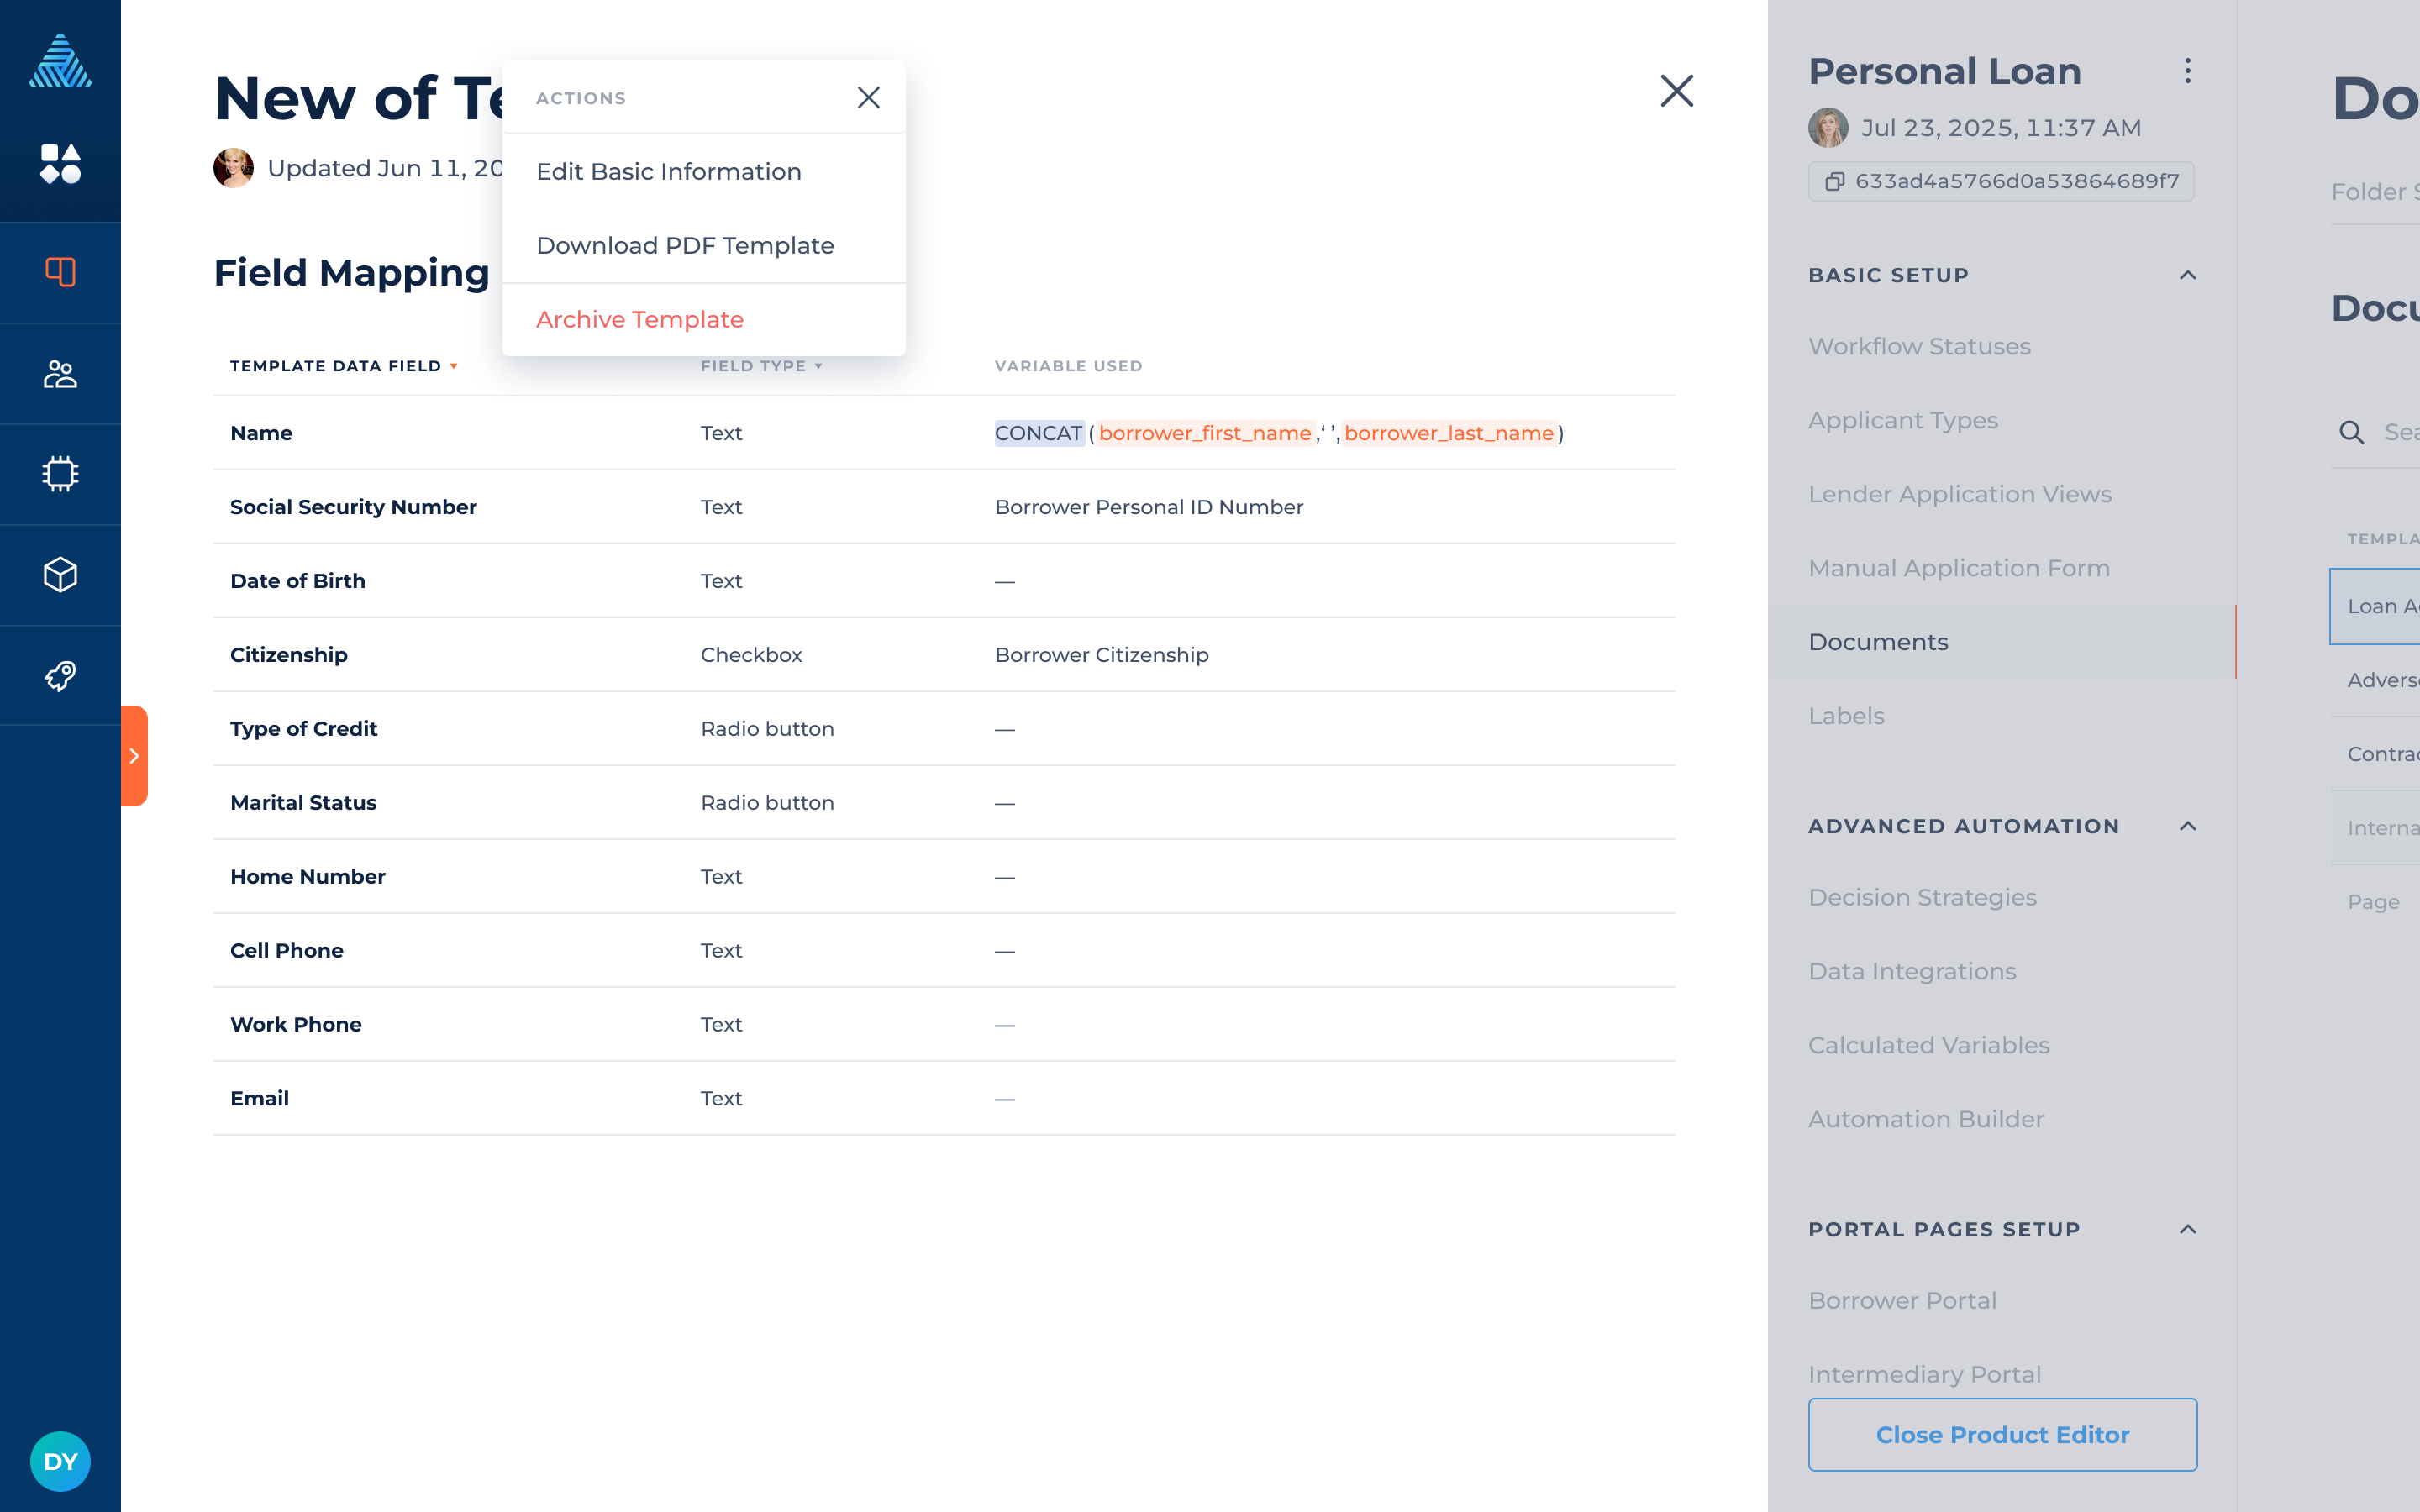Click the DY user avatar

(60, 1461)
